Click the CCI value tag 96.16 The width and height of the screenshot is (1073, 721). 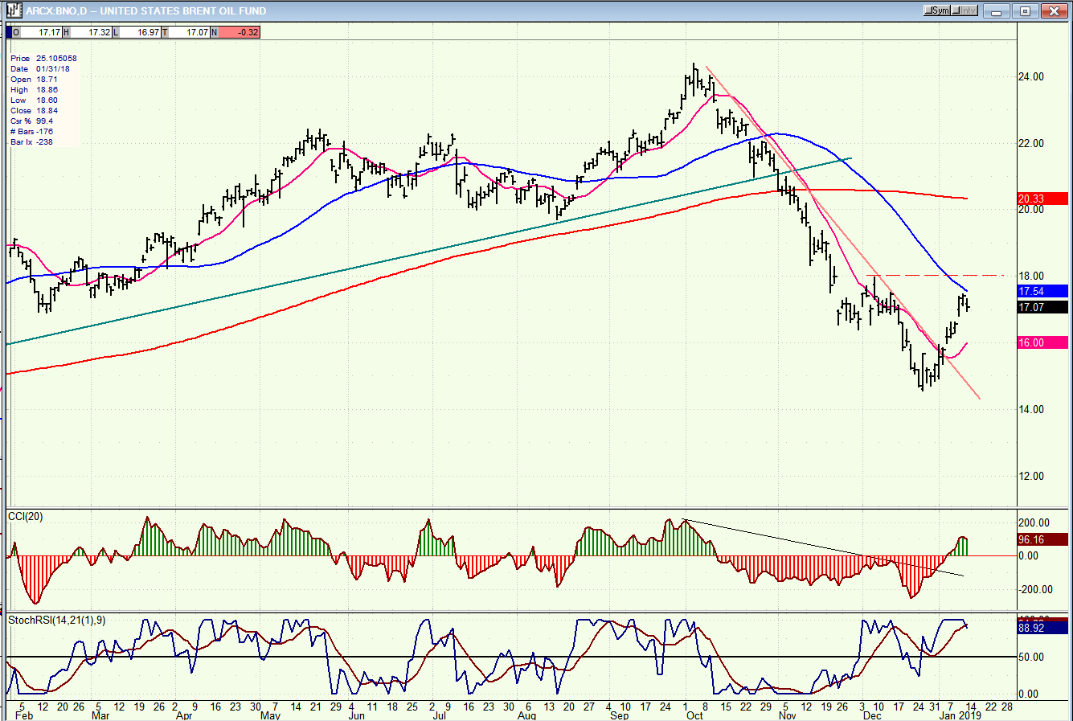coord(1042,540)
